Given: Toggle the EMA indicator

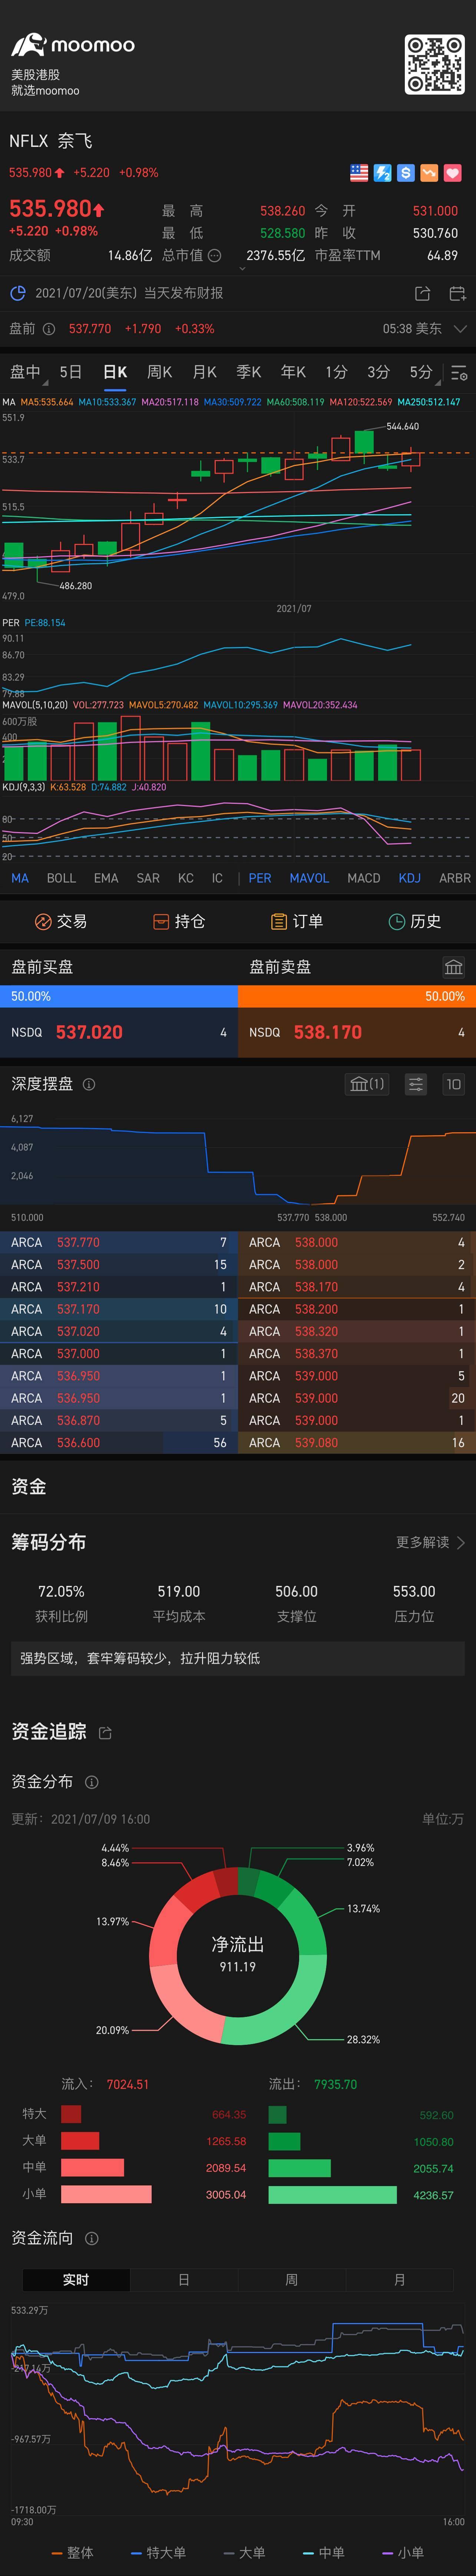Looking at the screenshot, I should tap(106, 878).
